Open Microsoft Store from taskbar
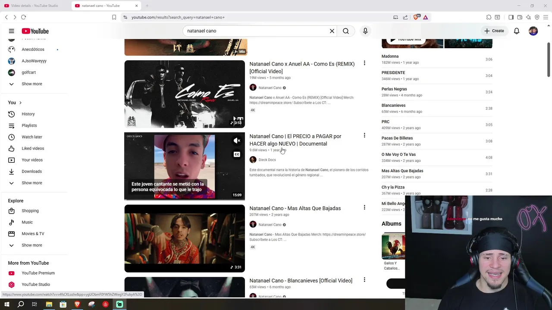The image size is (552, 310). 63,304
